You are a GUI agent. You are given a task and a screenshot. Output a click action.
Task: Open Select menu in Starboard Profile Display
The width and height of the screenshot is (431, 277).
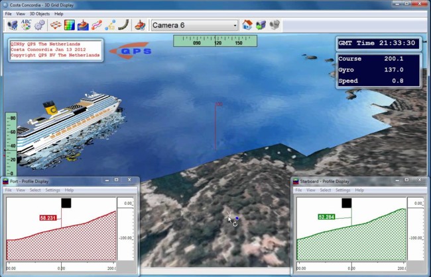tap(326, 190)
